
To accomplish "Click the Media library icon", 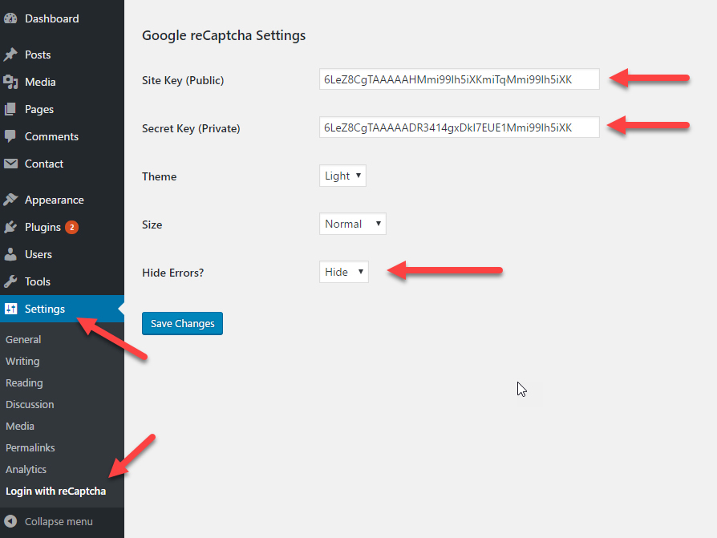I will pos(10,82).
